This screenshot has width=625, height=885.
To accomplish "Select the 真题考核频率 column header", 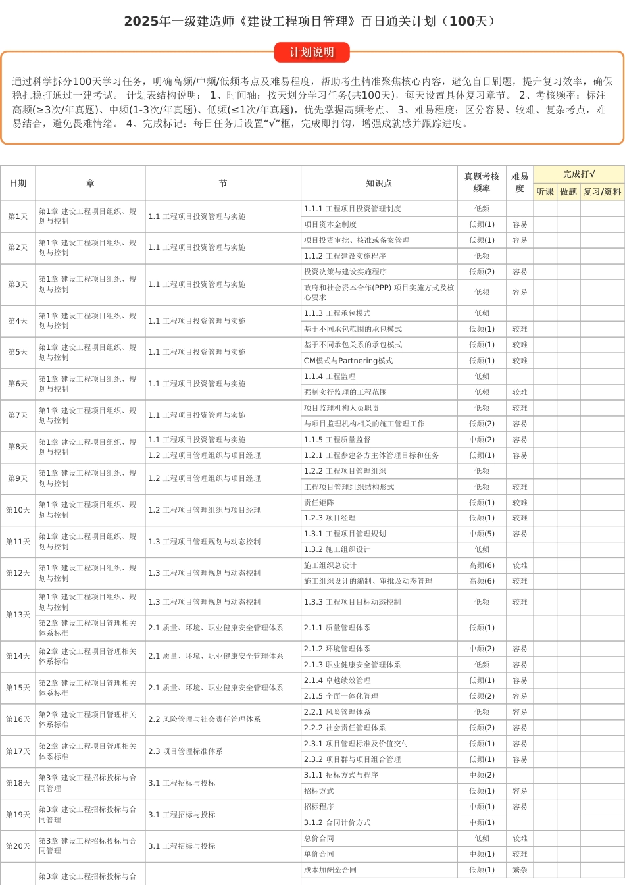I will coord(482,183).
